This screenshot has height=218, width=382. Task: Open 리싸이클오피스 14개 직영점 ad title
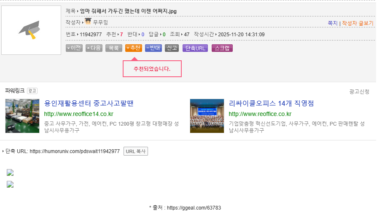[x=271, y=103]
